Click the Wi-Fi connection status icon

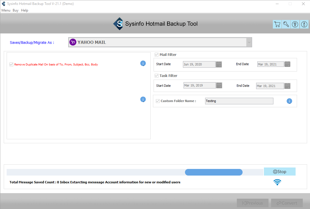(277, 182)
